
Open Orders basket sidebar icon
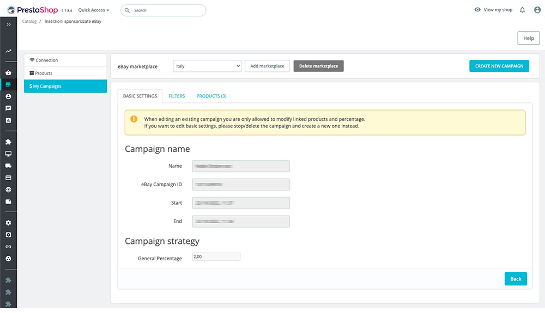click(x=8, y=72)
